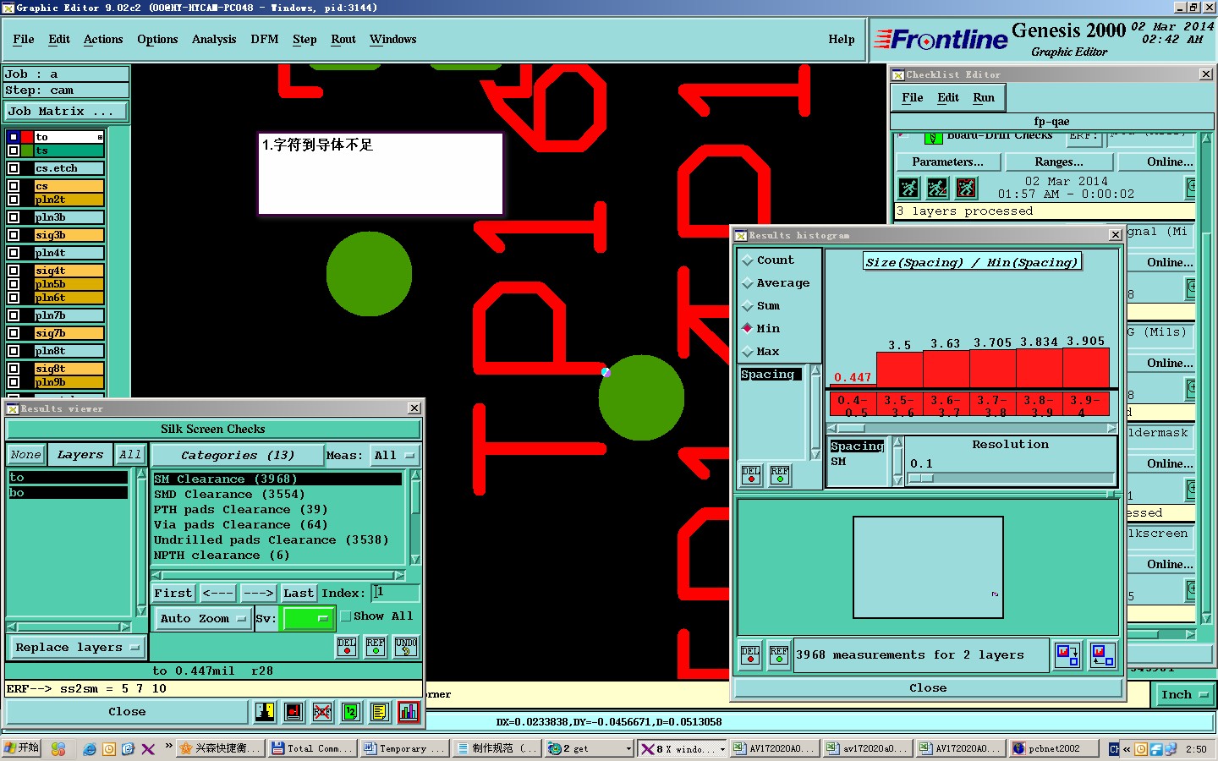Open the Rout menu
This screenshot has height=761, width=1218.
[x=343, y=40]
